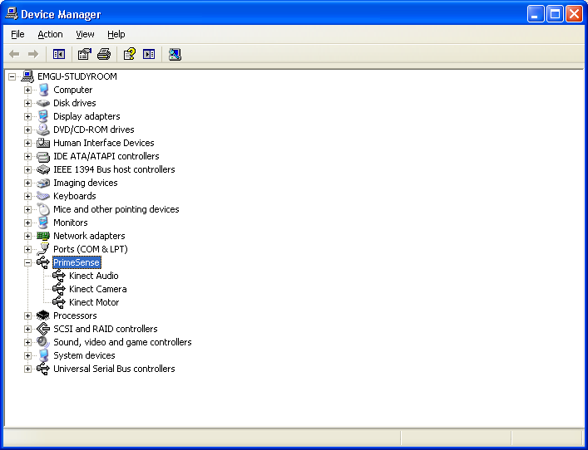Screen dimensions: 588x450
Task: Expand the Keyboards category
Action: pos(27,196)
